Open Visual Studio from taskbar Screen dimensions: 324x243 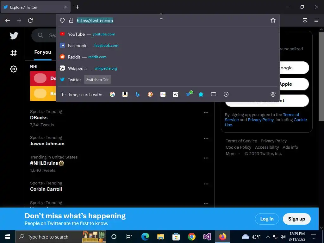coord(207,237)
